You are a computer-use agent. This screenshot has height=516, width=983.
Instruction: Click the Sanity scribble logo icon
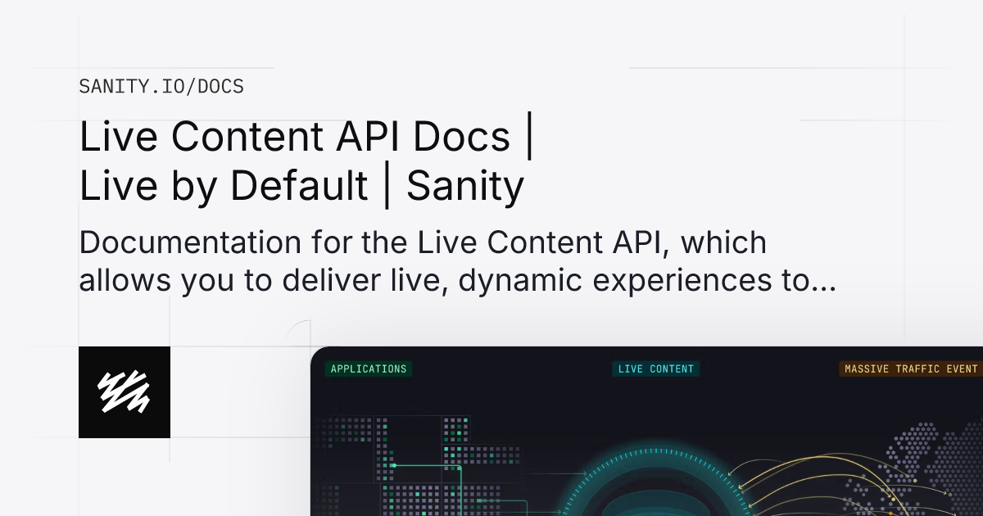[124, 392]
